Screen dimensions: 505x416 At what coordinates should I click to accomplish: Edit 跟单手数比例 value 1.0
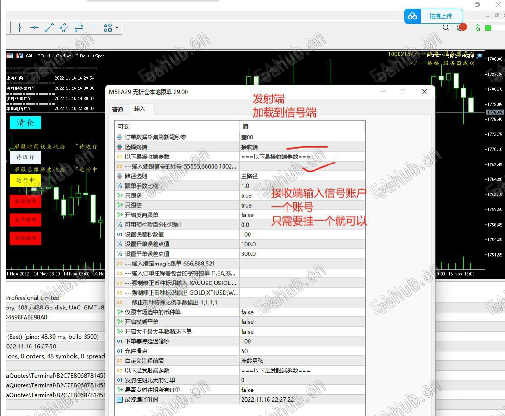coord(302,186)
